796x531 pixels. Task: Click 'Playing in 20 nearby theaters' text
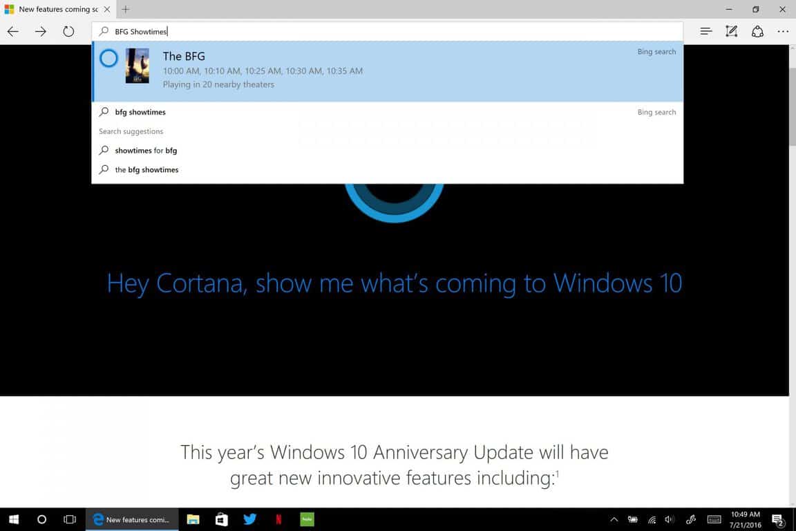click(x=218, y=84)
